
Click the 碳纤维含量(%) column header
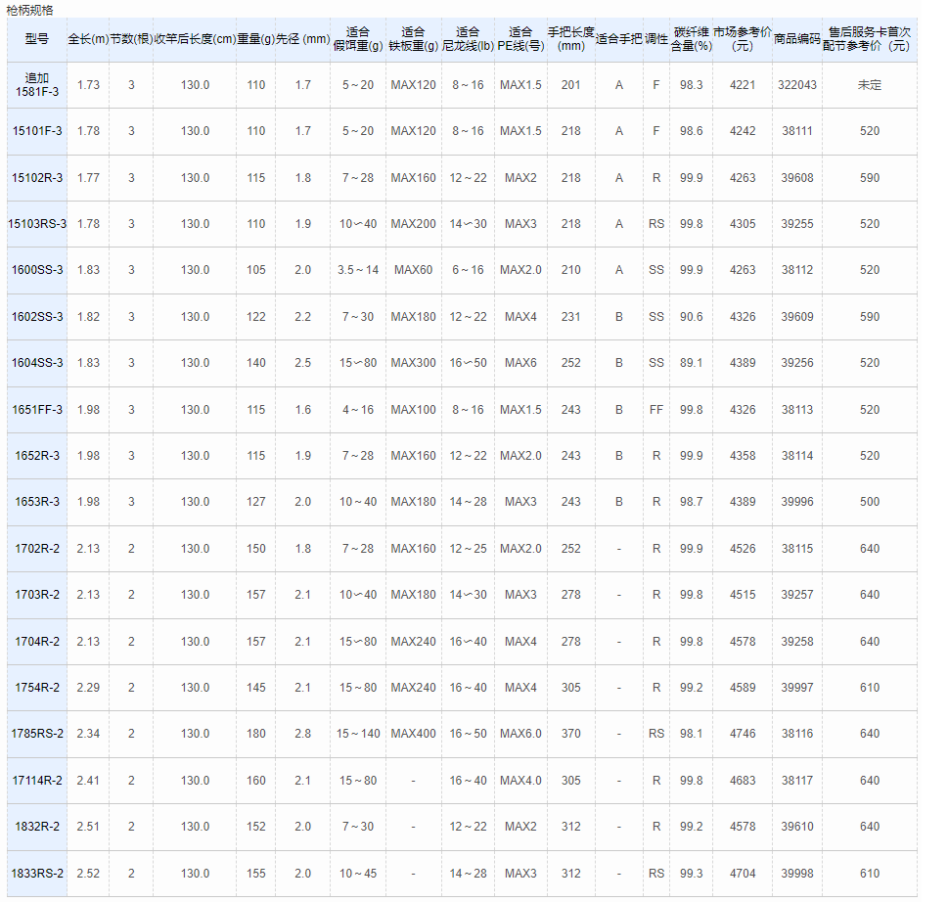click(x=691, y=39)
